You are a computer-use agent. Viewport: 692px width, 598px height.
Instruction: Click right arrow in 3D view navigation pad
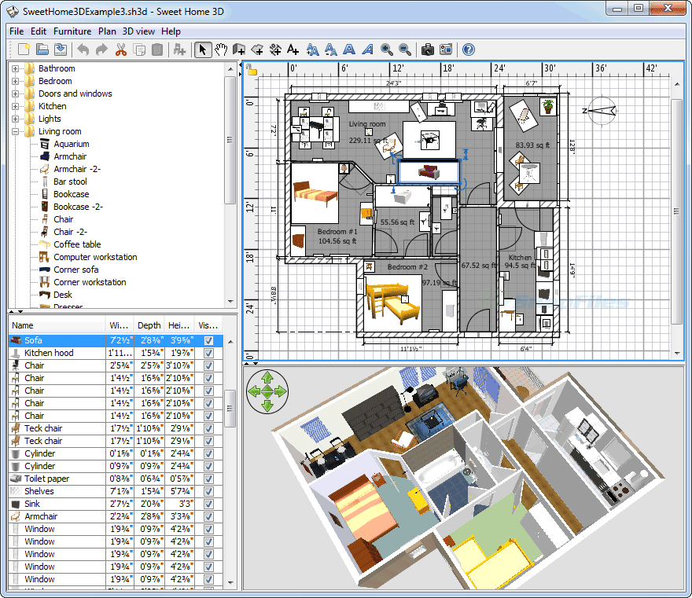tap(281, 391)
